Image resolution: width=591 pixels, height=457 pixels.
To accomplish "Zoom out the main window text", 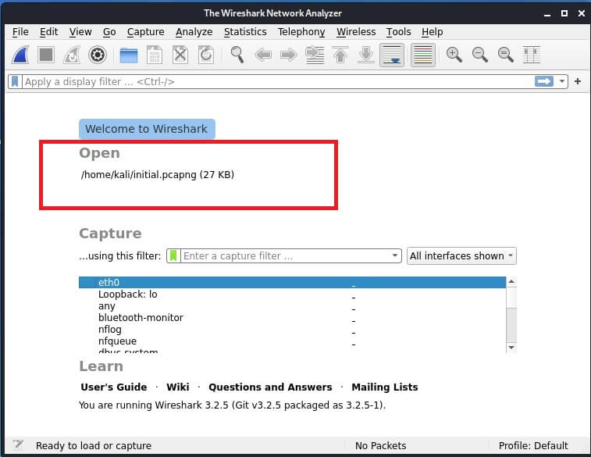I will pos(480,55).
